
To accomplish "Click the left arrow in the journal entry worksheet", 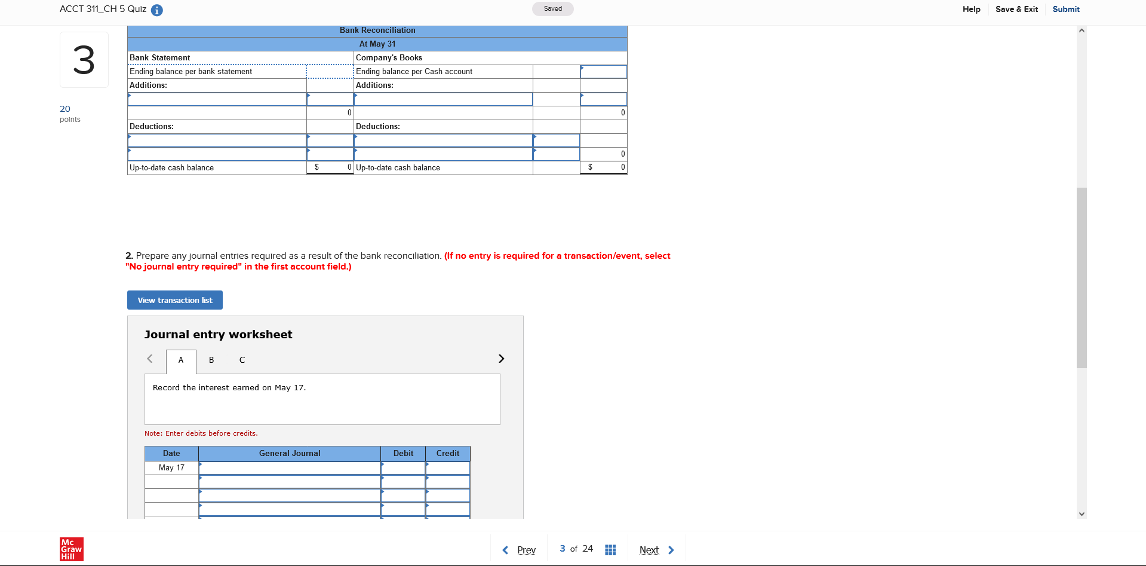I will [x=150, y=359].
